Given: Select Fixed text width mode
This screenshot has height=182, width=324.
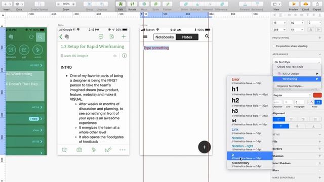Looking at the screenshot, I should 318,102.
